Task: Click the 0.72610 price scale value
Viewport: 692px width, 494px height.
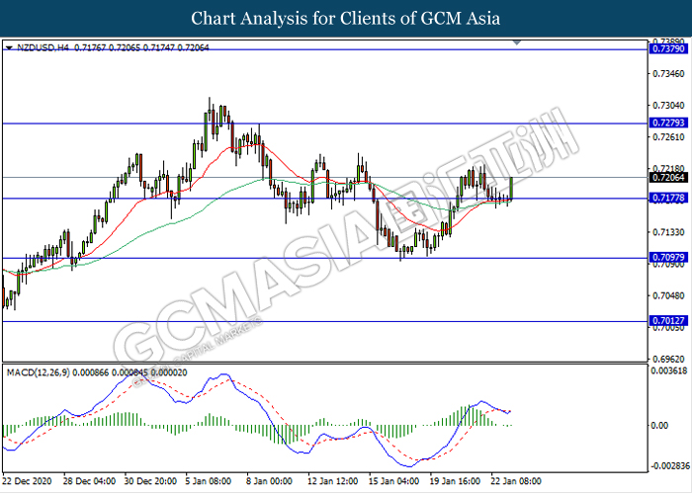Action: point(669,137)
